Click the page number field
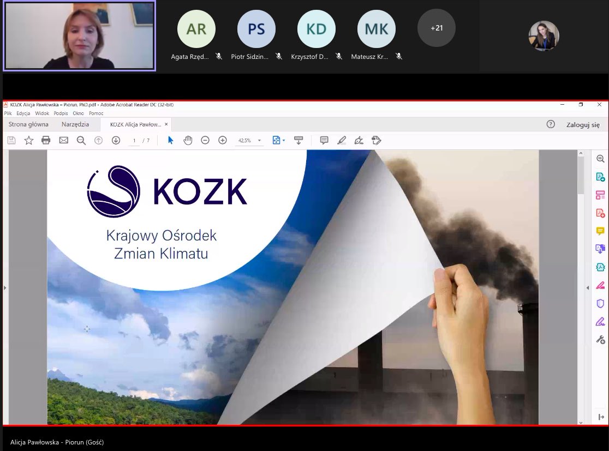Screen dimensions: 609x451 (x=134, y=141)
